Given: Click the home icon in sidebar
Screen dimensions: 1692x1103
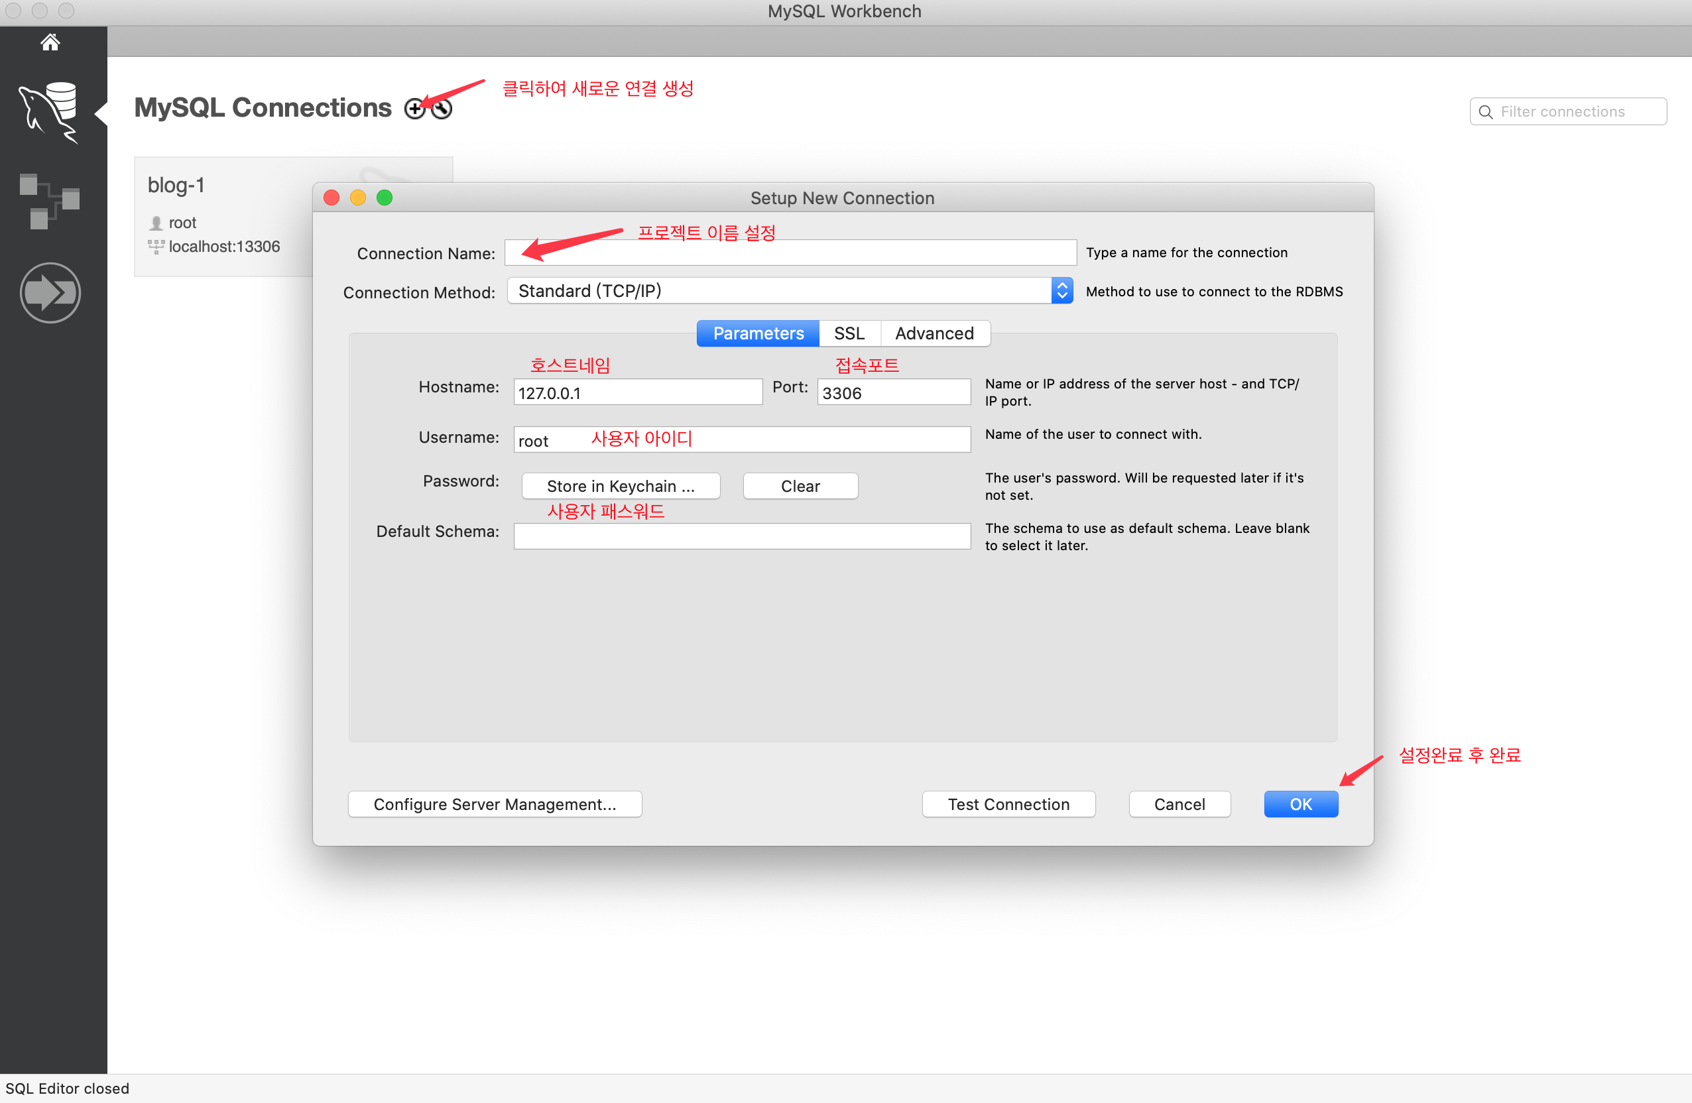Looking at the screenshot, I should (50, 42).
